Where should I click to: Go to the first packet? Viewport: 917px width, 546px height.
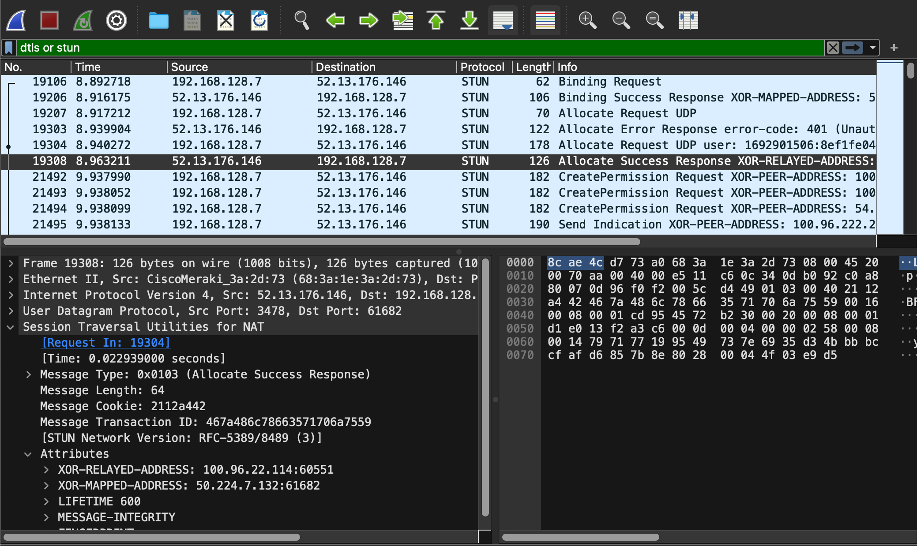(436, 20)
